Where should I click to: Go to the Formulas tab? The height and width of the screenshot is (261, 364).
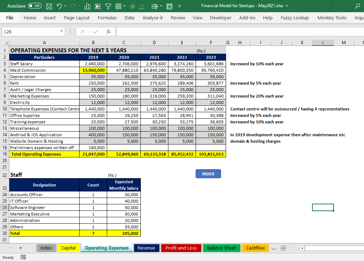point(107,18)
